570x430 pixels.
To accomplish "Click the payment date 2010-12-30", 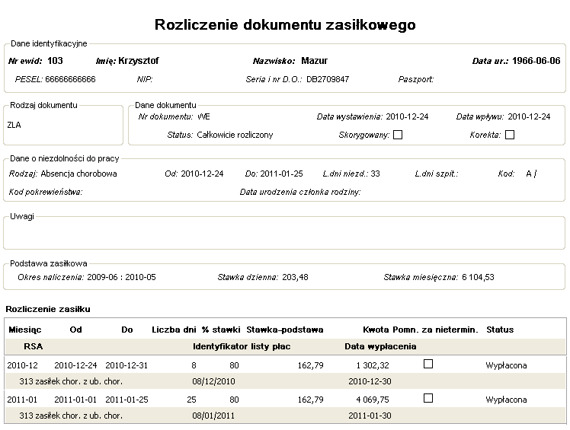I will pyautogui.click(x=370, y=381).
